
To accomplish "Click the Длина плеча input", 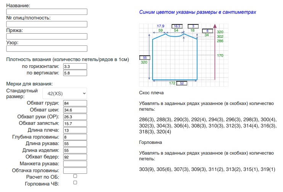I will tap(75, 130).
